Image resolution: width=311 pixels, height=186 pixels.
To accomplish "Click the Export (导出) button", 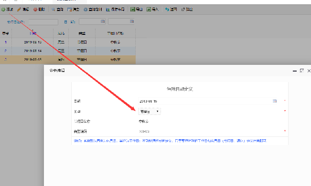I will tap(137, 10).
